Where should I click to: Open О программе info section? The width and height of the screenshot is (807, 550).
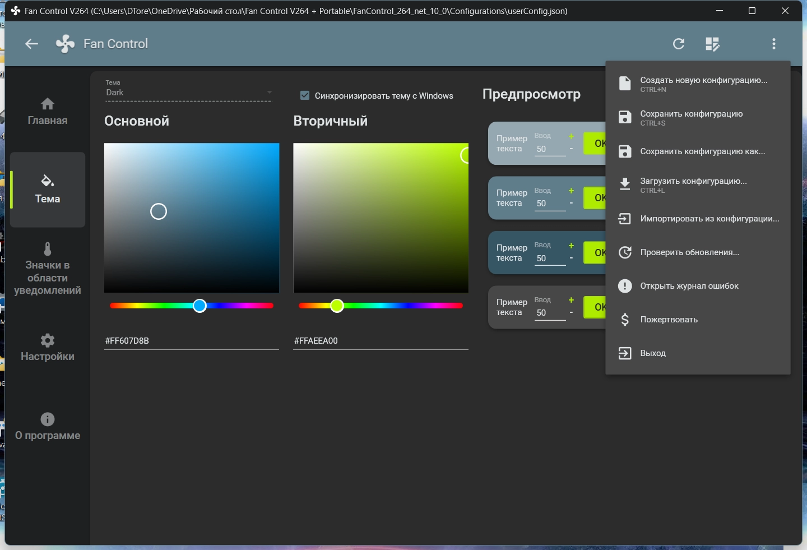(48, 426)
